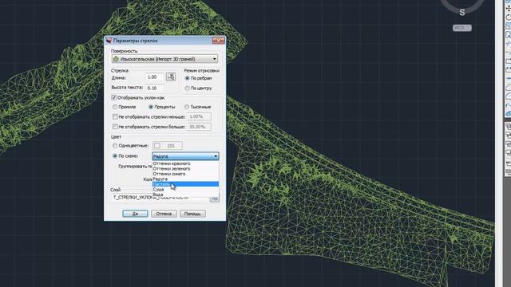Open the Поверхность surface dropdown
The height and width of the screenshot is (287, 511).
tap(165, 59)
